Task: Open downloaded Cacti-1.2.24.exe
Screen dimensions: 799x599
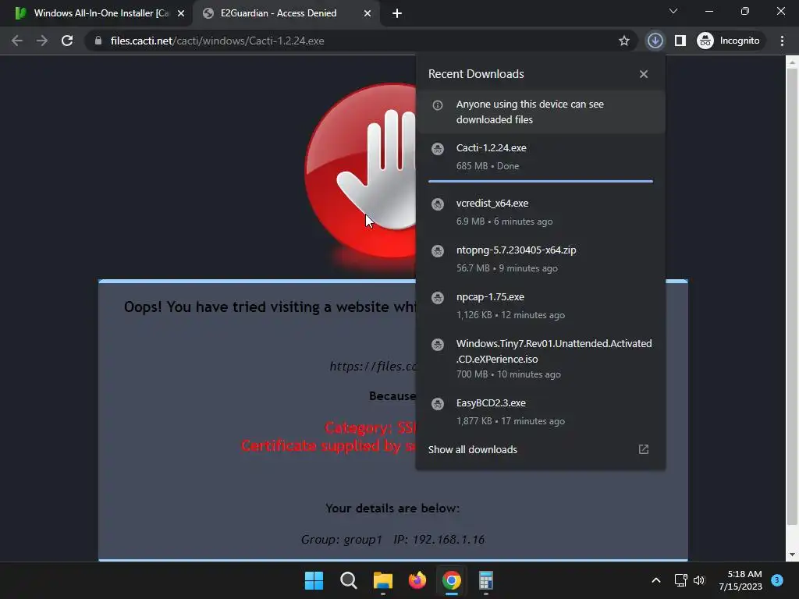Action: pyautogui.click(x=541, y=156)
